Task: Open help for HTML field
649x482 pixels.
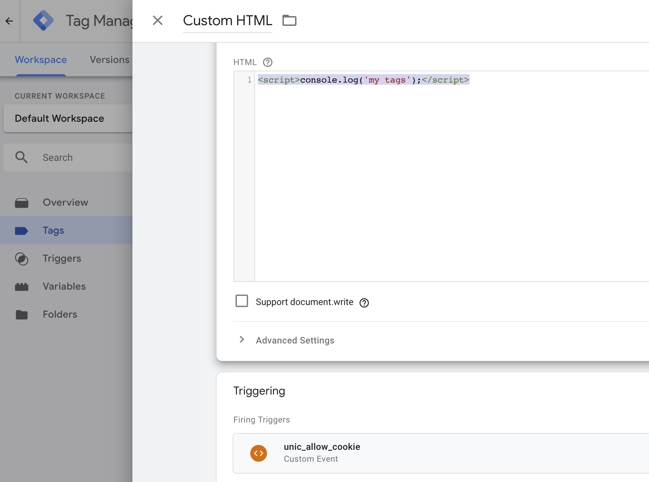Action: tap(268, 62)
